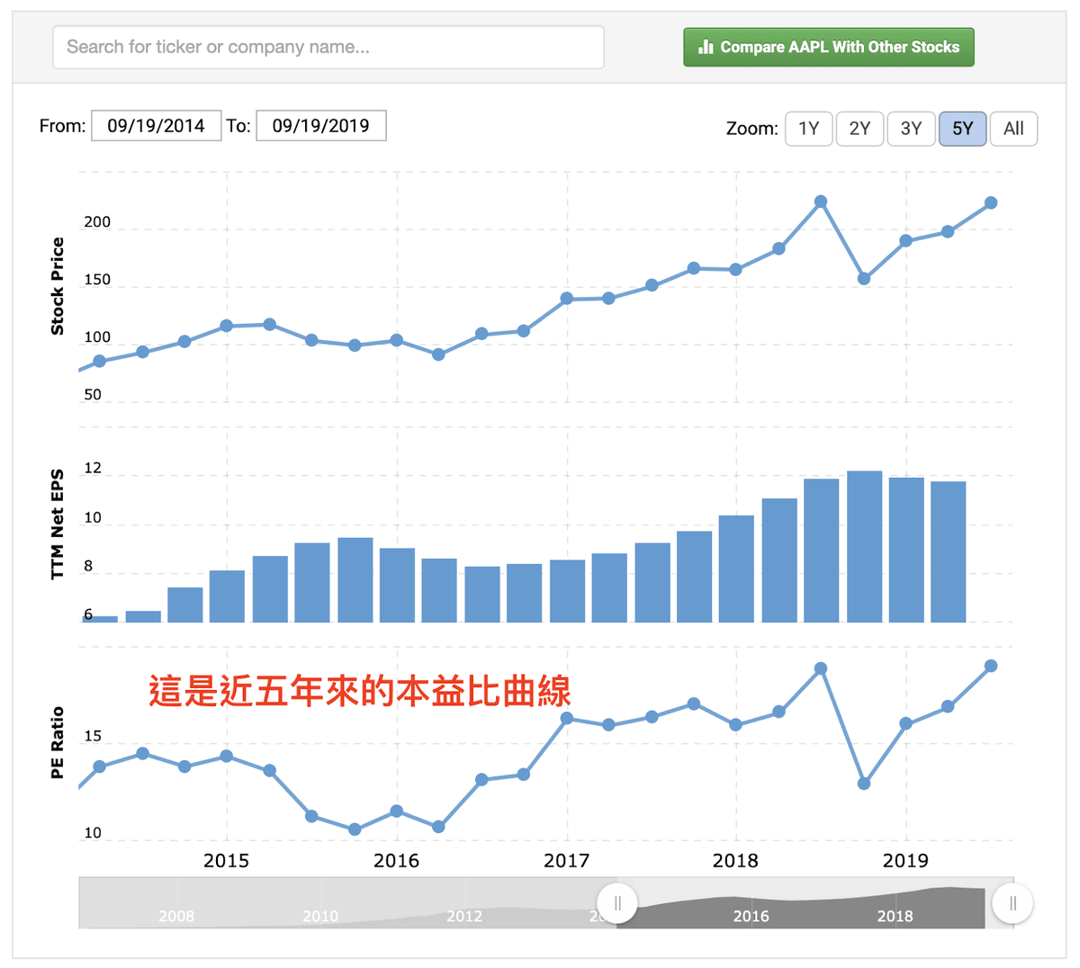The width and height of the screenshot is (1080, 968).
Task: Select the 1Y zoom range
Action: point(808,128)
